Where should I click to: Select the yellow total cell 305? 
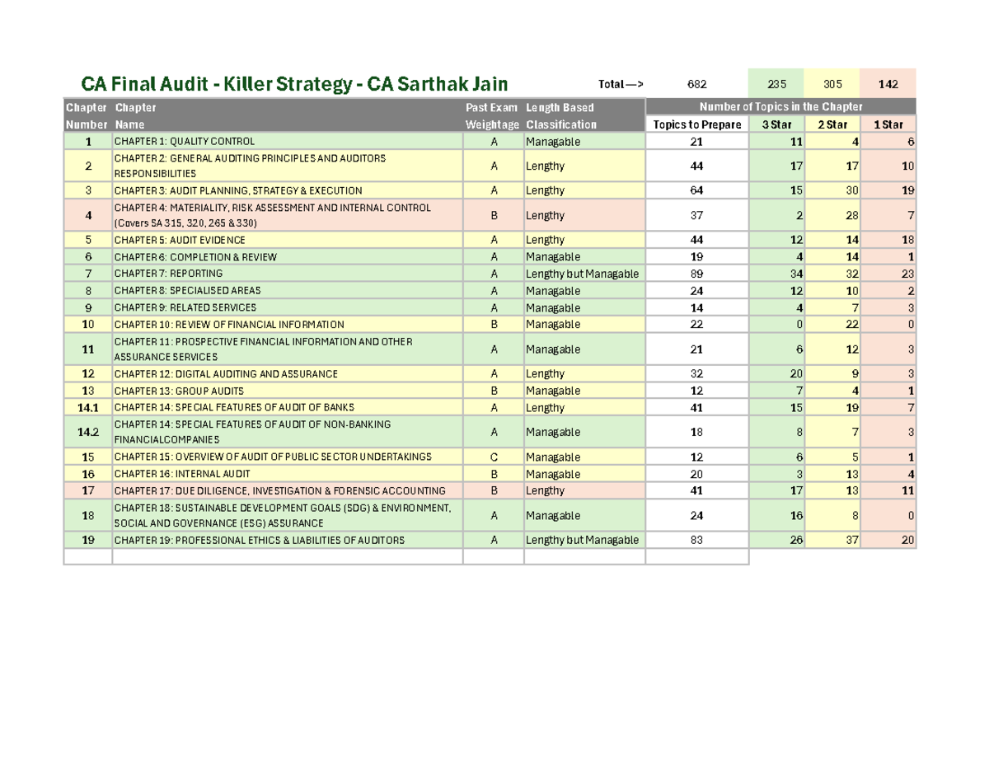(x=832, y=84)
